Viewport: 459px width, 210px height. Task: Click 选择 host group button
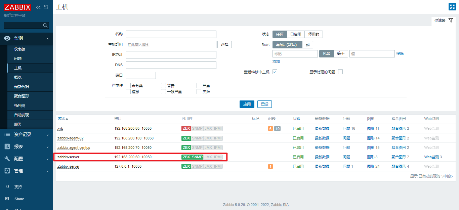pyautogui.click(x=225, y=44)
